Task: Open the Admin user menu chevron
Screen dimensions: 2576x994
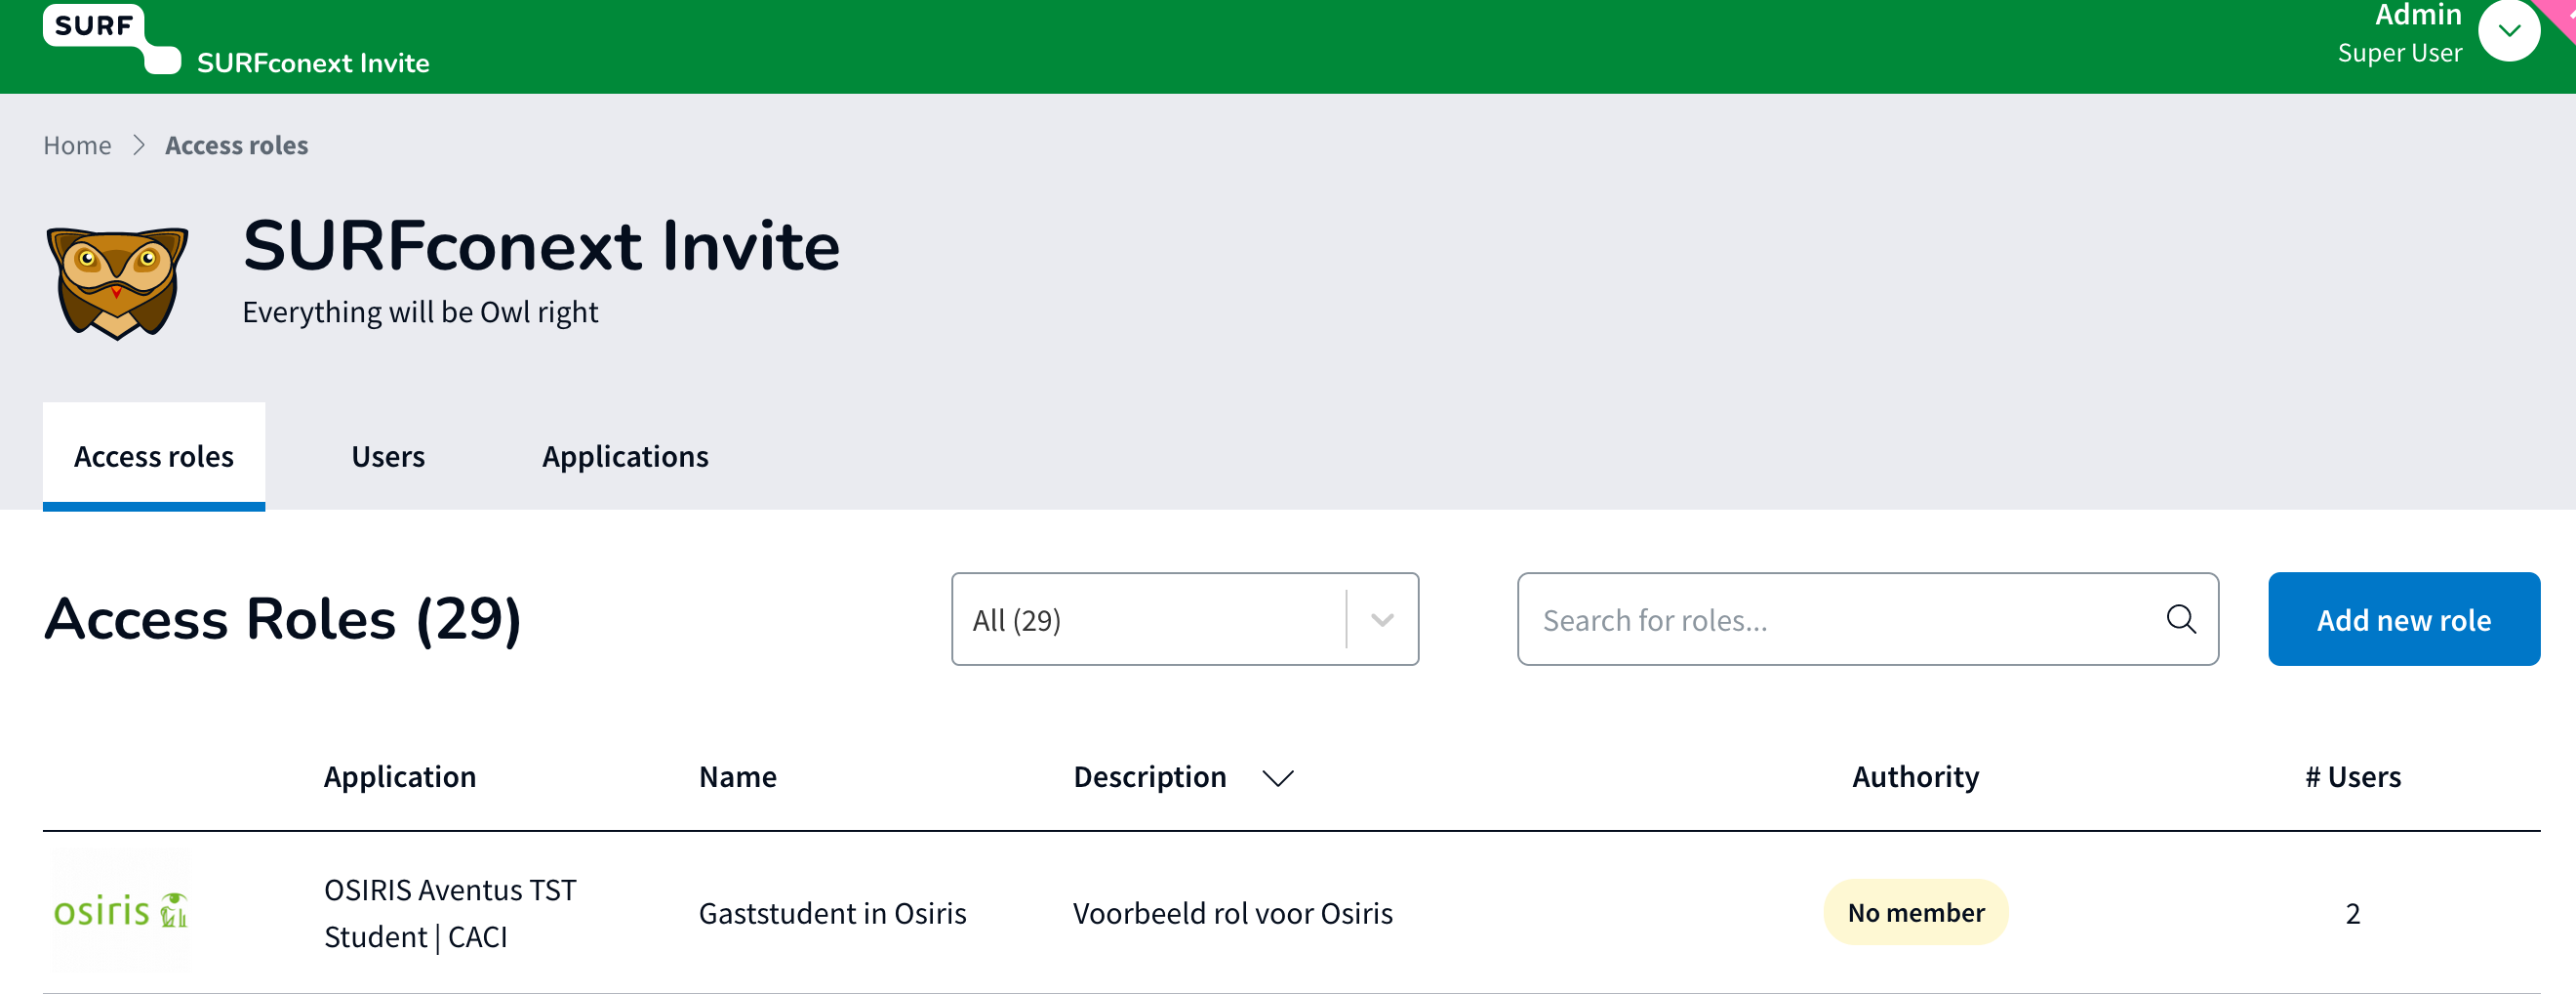Action: [2508, 30]
